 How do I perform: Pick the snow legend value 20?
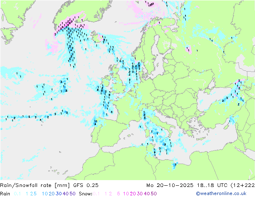click(x=133, y=194)
